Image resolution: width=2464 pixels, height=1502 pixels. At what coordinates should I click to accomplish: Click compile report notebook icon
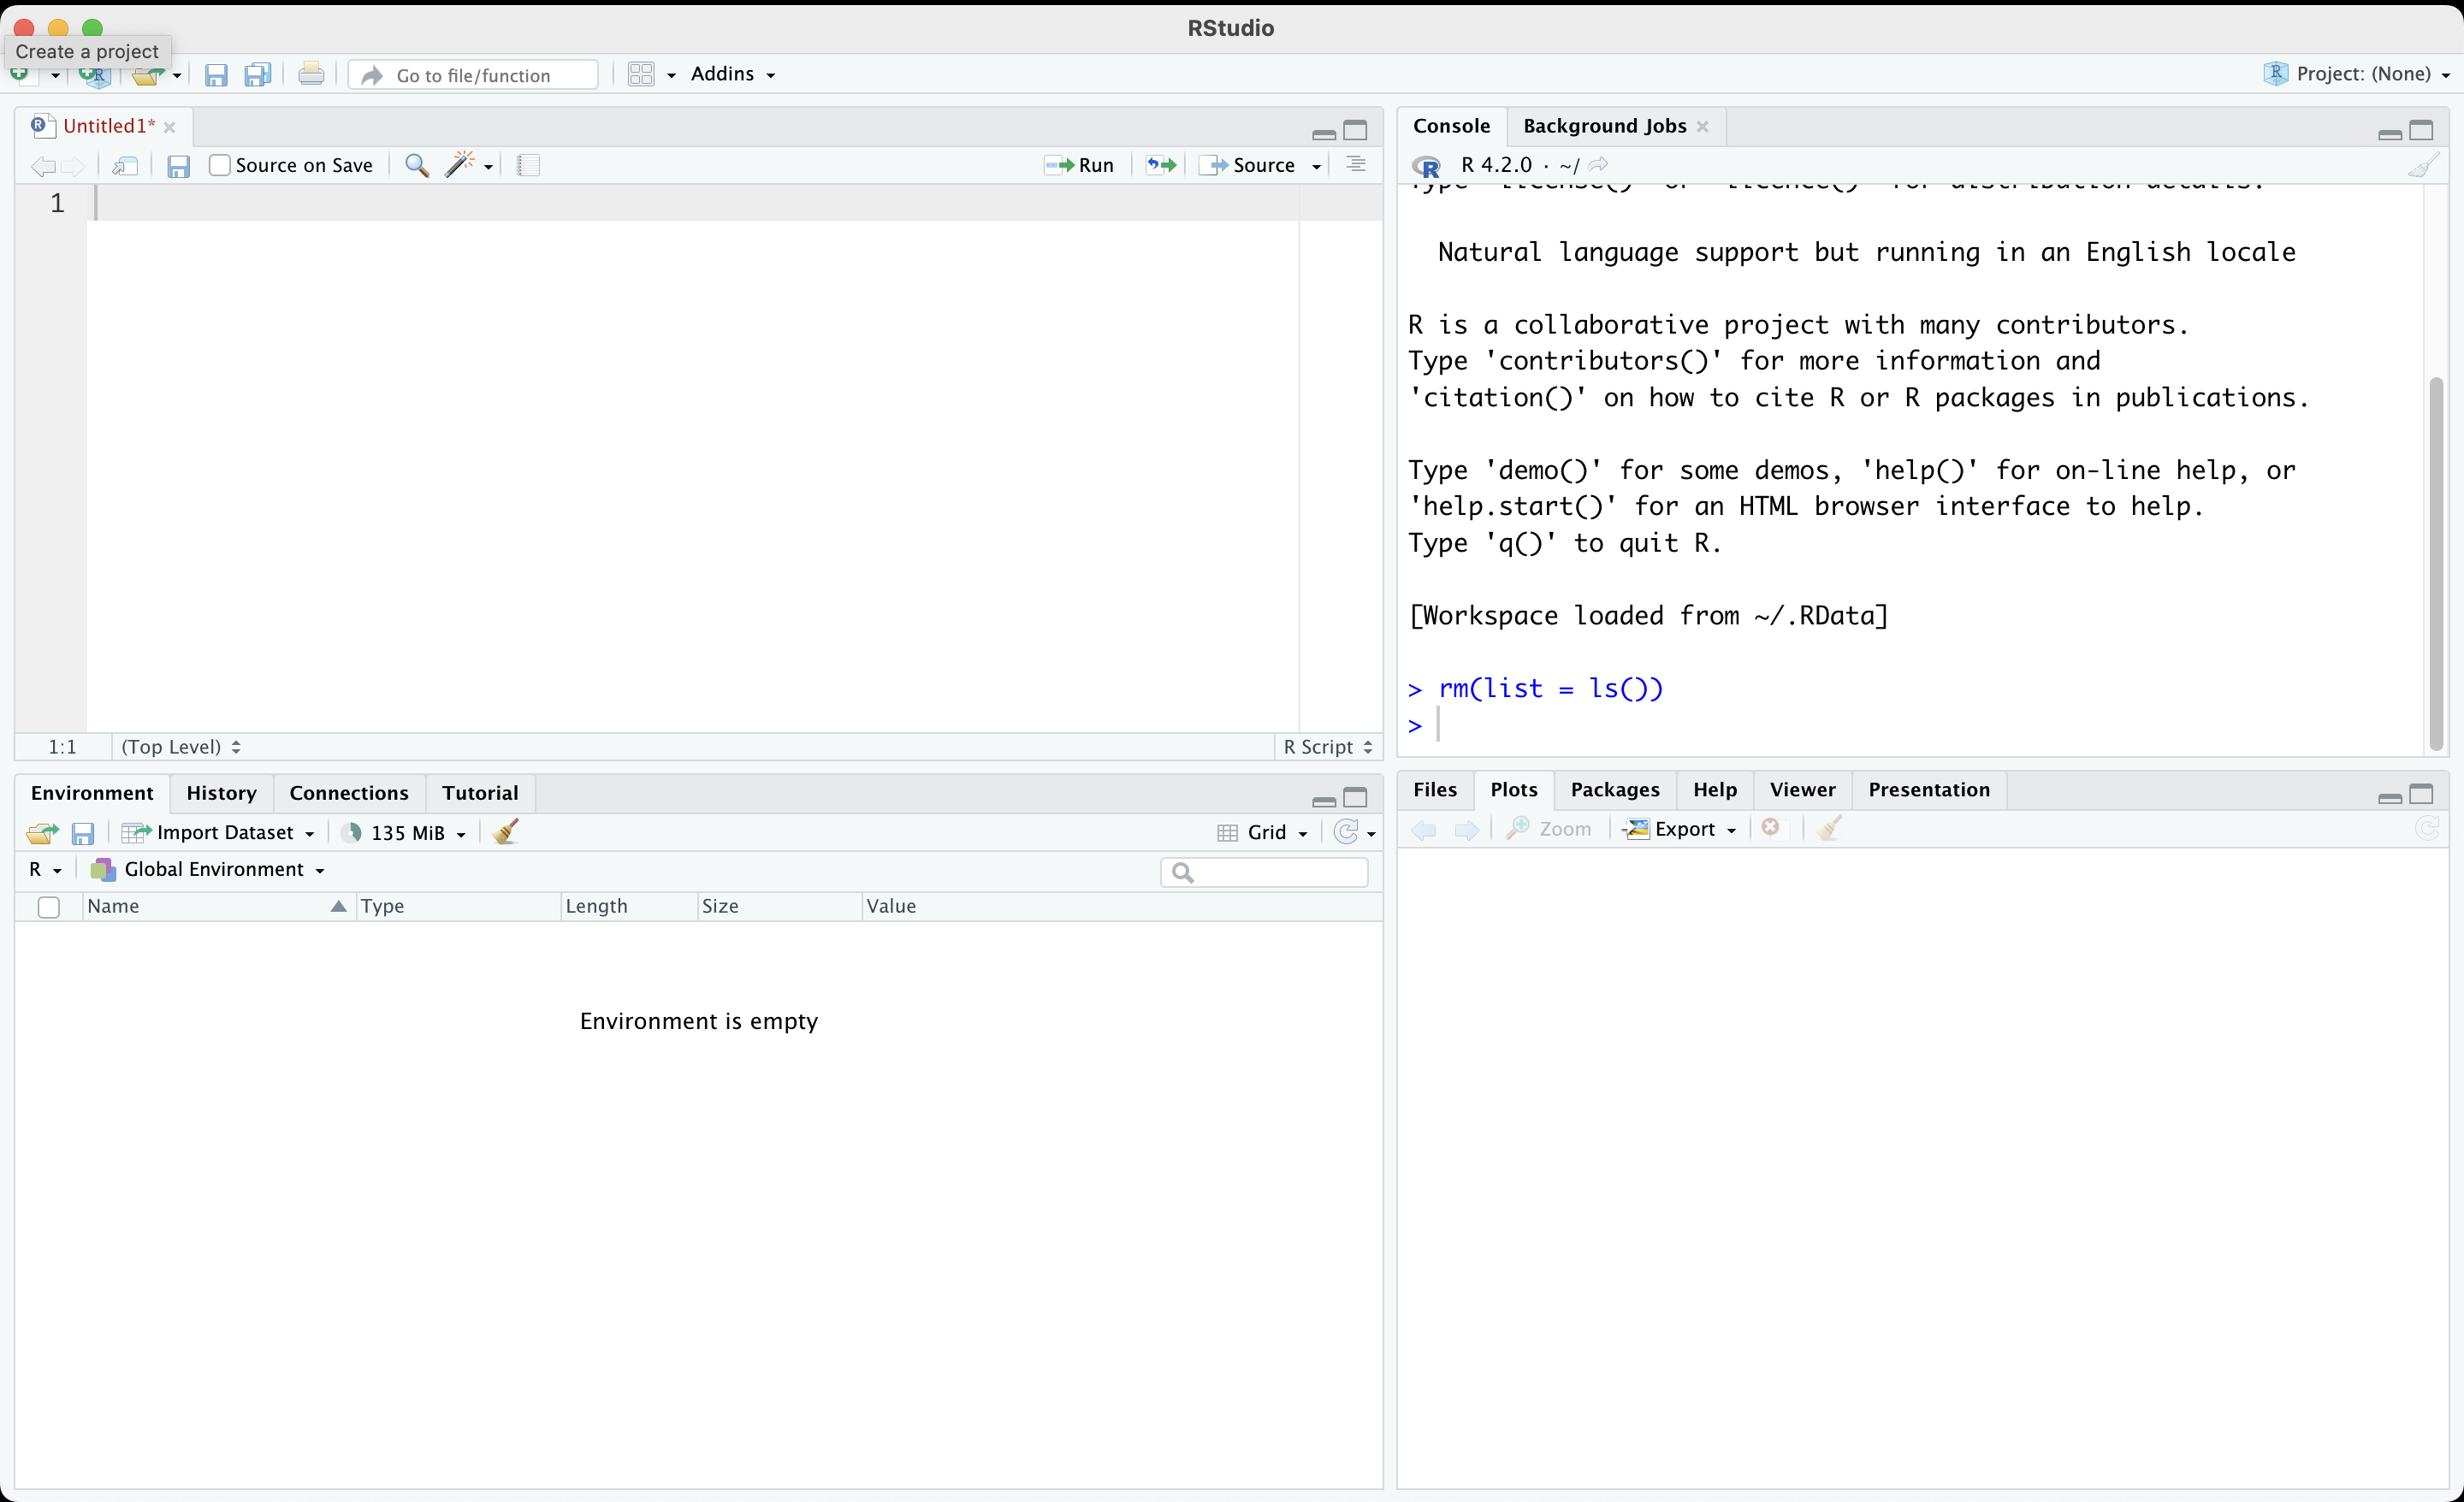[529, 165]
